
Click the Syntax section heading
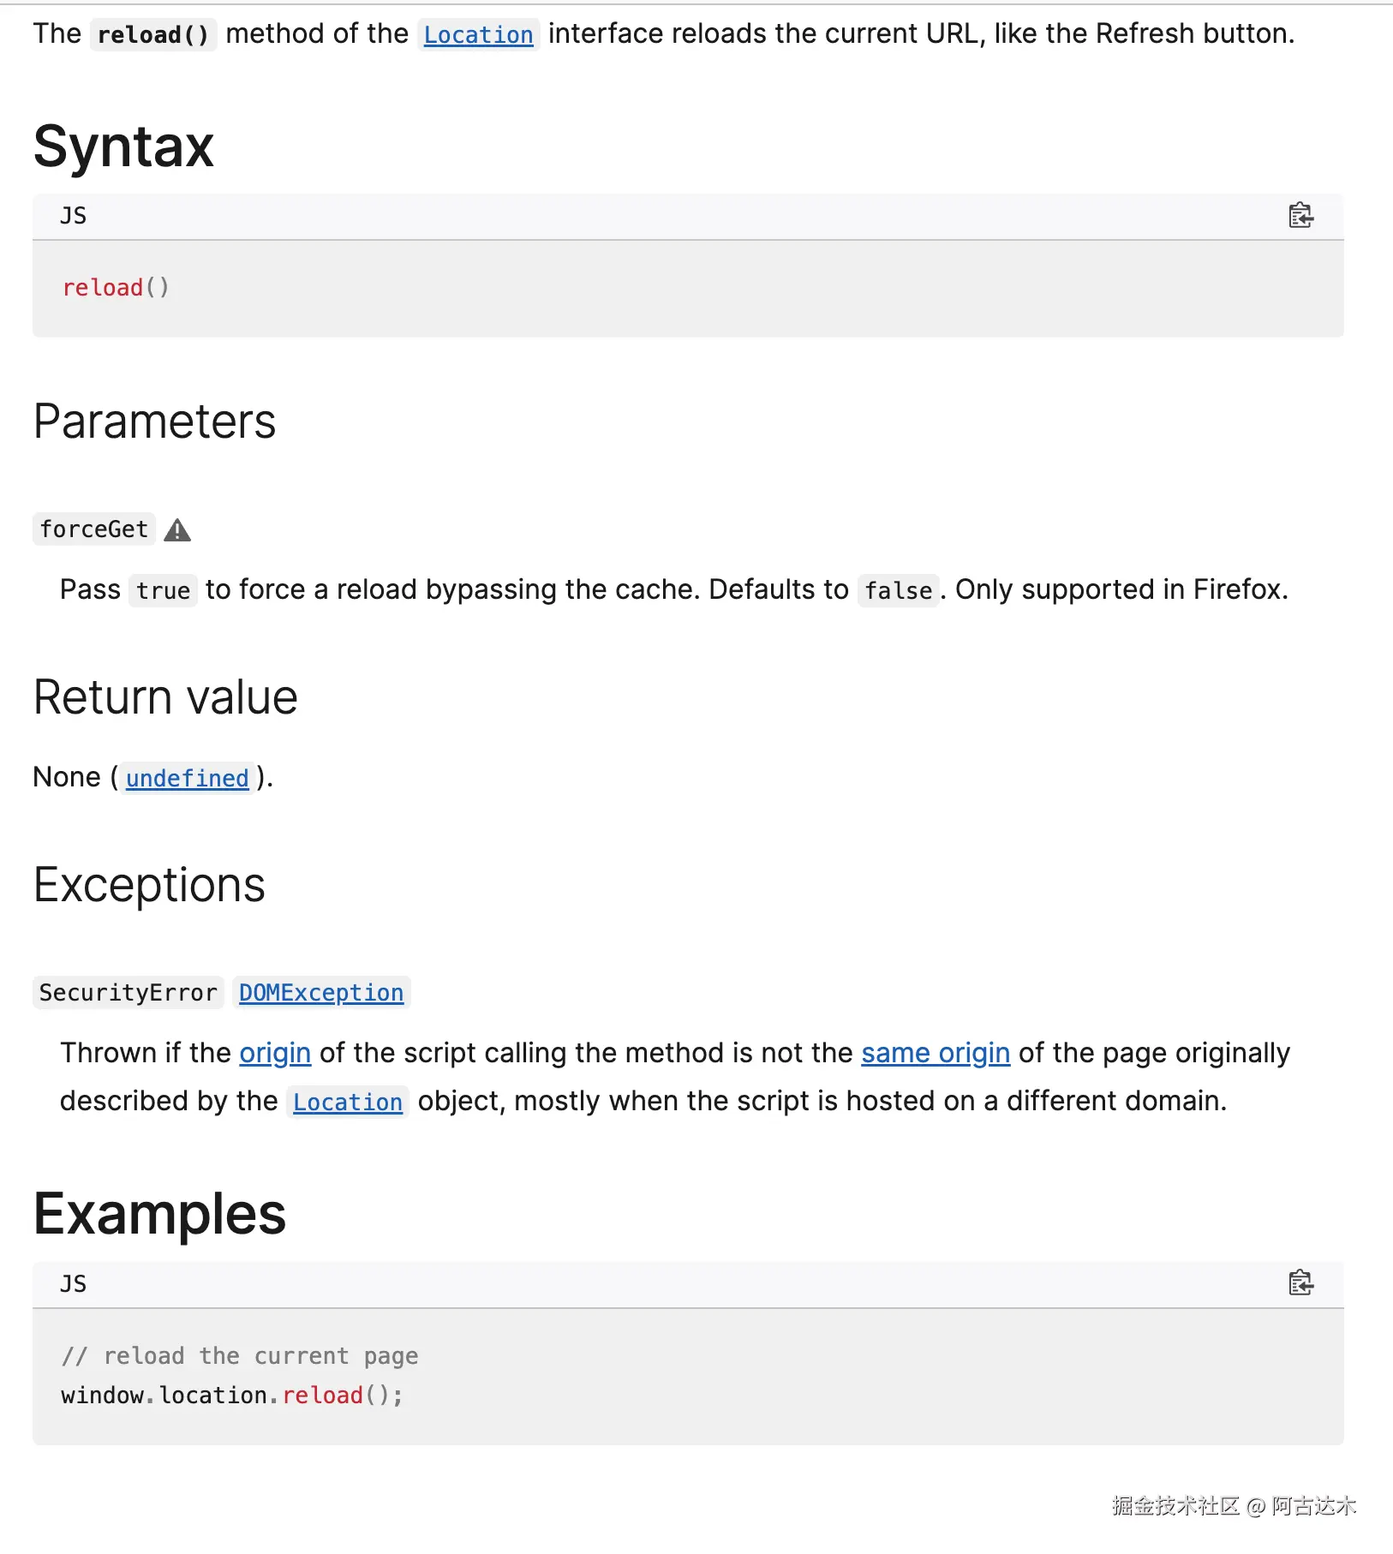tap(123, 146)
